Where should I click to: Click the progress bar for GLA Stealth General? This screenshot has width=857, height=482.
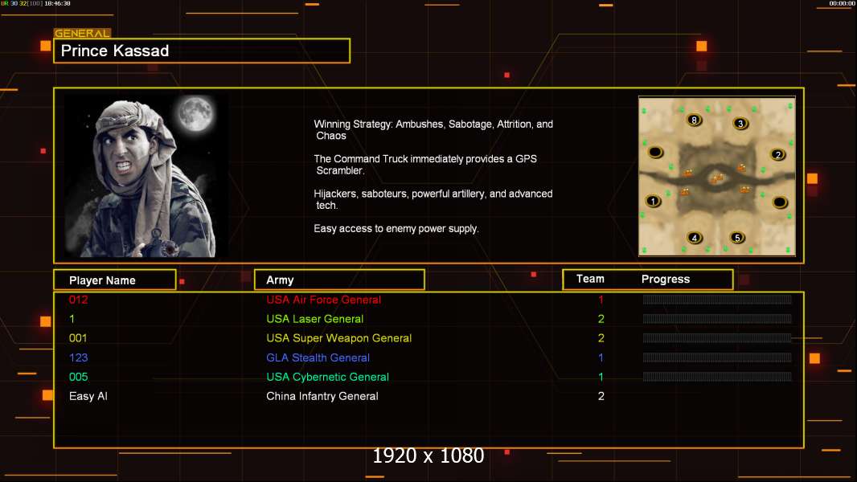tap(717, 357)
